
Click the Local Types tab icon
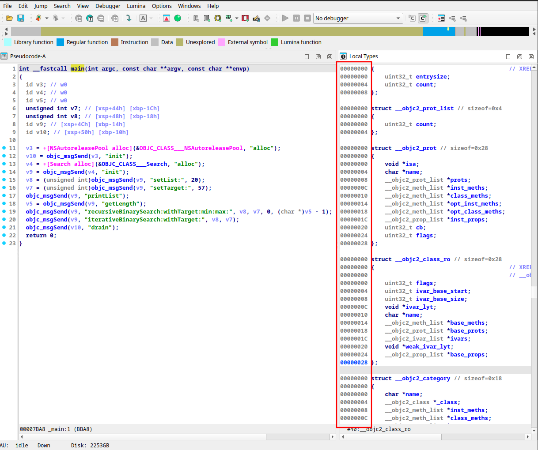[x=343, y=56]
